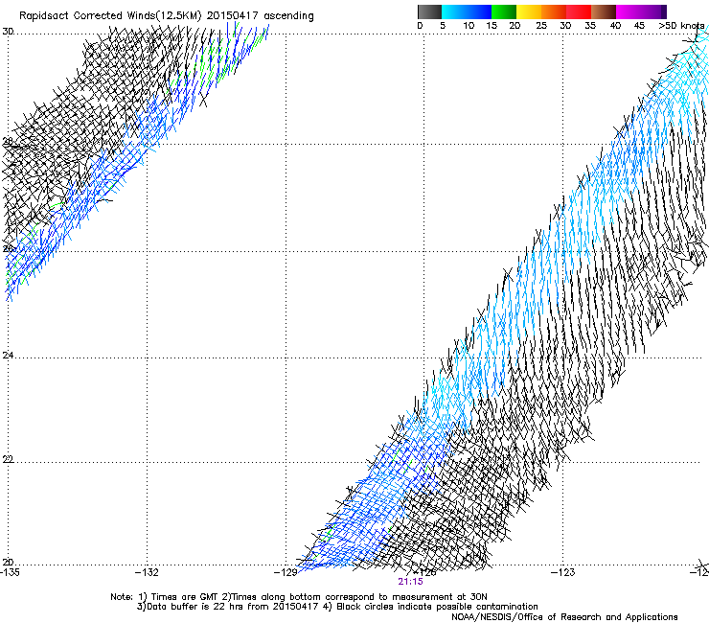This screenshot has width=709, height=623.
Task: Click the legend label '10'
Action: [x=469, y=26]
